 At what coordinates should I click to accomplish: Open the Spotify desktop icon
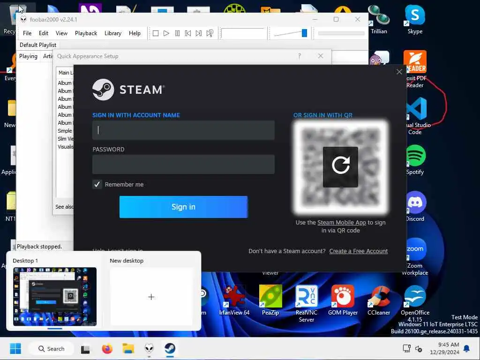click(x=415, y=160)
